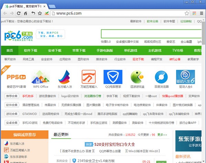Click the 东东手游 banner thumbnail
The width and height of the screenshot is (206, 163).
click(x=188, y=141)
